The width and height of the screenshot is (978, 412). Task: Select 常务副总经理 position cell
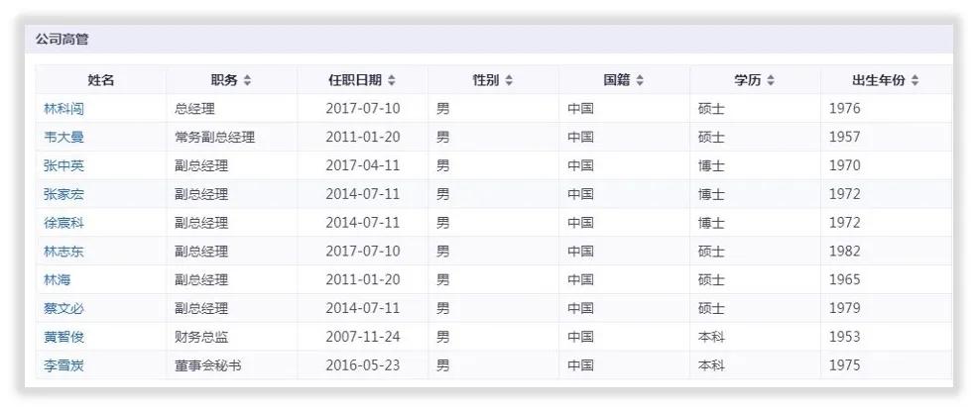click(x=232, y=138)
